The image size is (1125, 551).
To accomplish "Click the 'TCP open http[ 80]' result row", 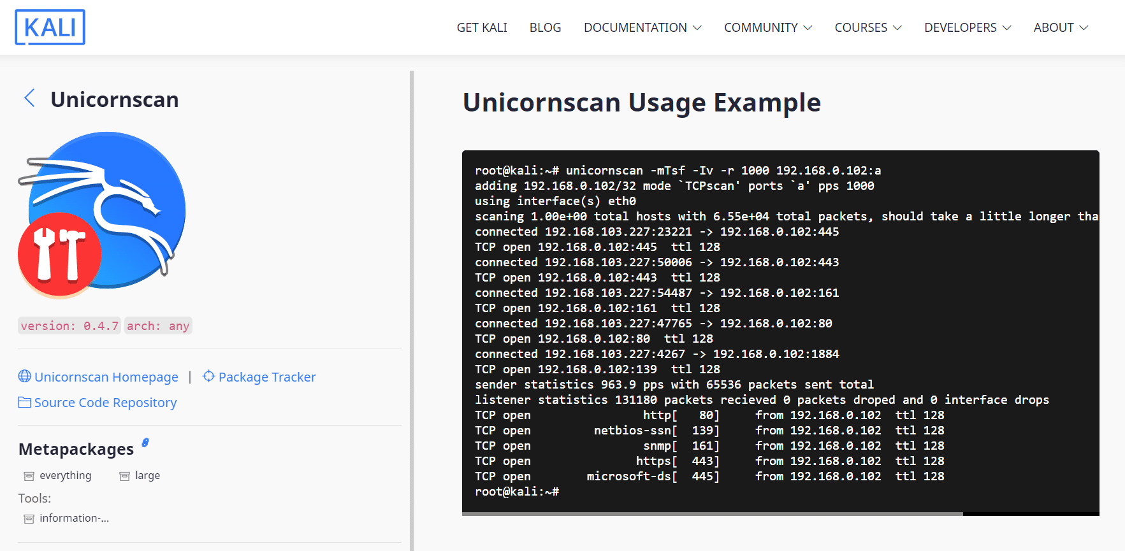I will (709, 415).
